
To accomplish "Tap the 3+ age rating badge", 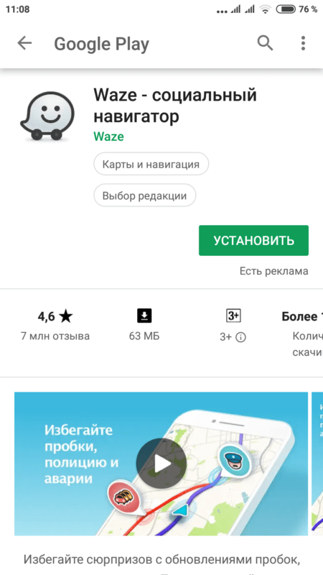I will coord(233,316).
